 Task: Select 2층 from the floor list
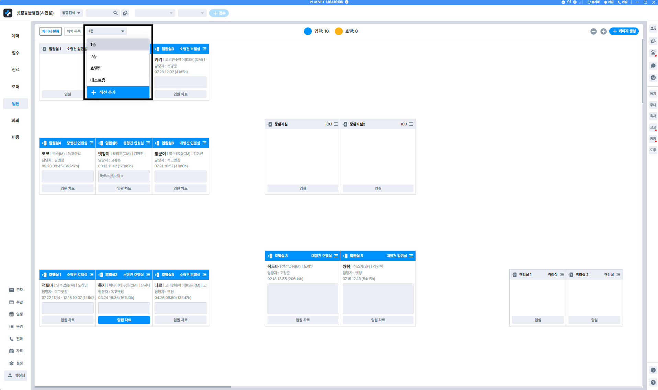coord(118,56)
